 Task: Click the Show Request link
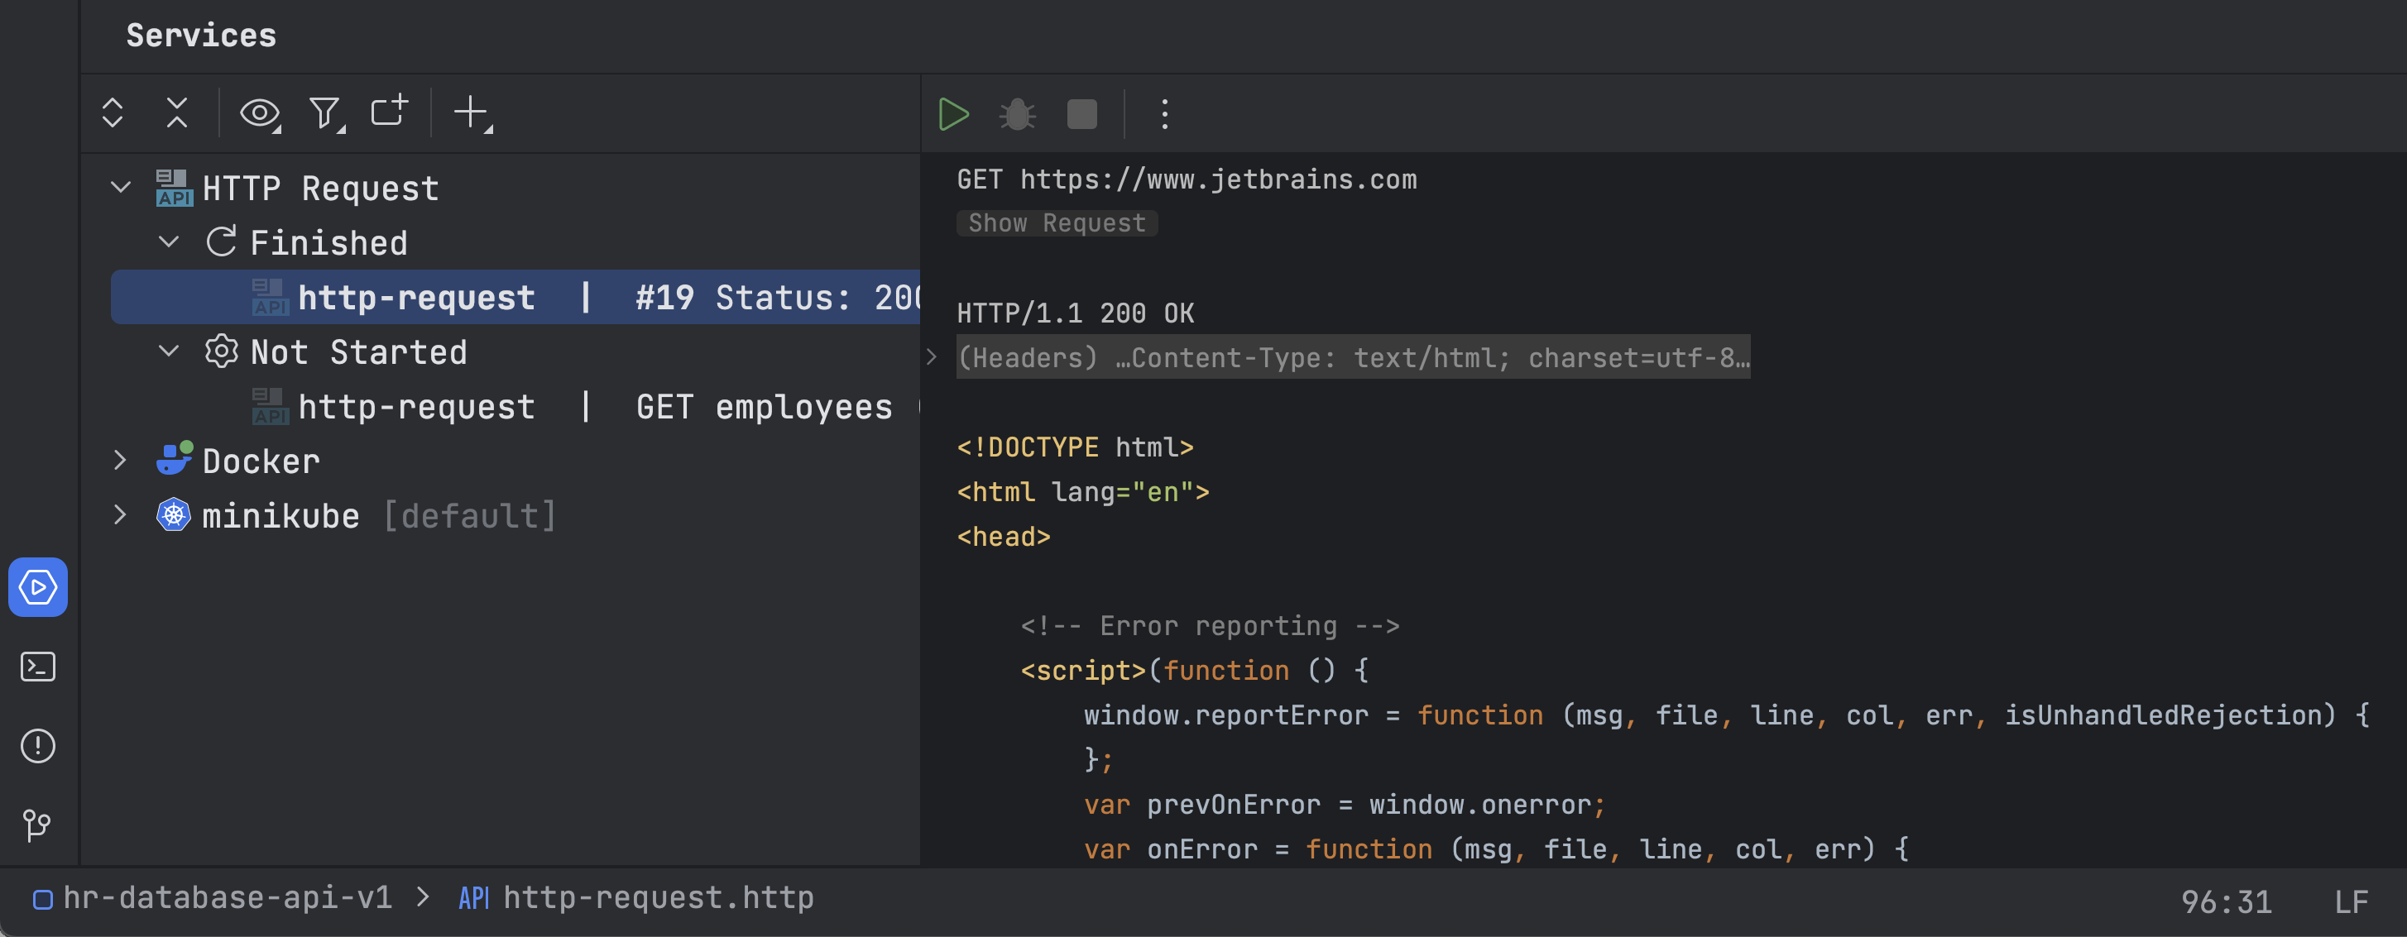(x=1056, y=223)
